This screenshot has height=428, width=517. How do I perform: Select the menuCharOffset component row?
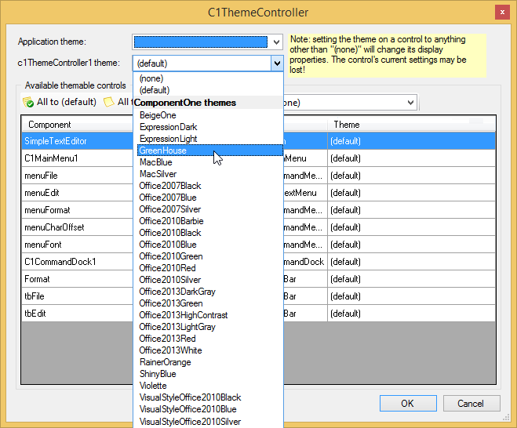point(75,227)
